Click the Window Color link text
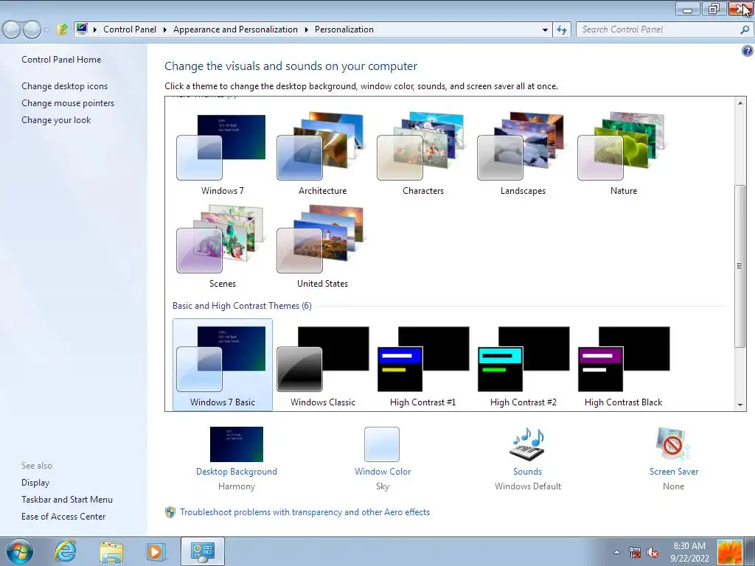Screen dimensions: 755x566 tap(383, 472)
